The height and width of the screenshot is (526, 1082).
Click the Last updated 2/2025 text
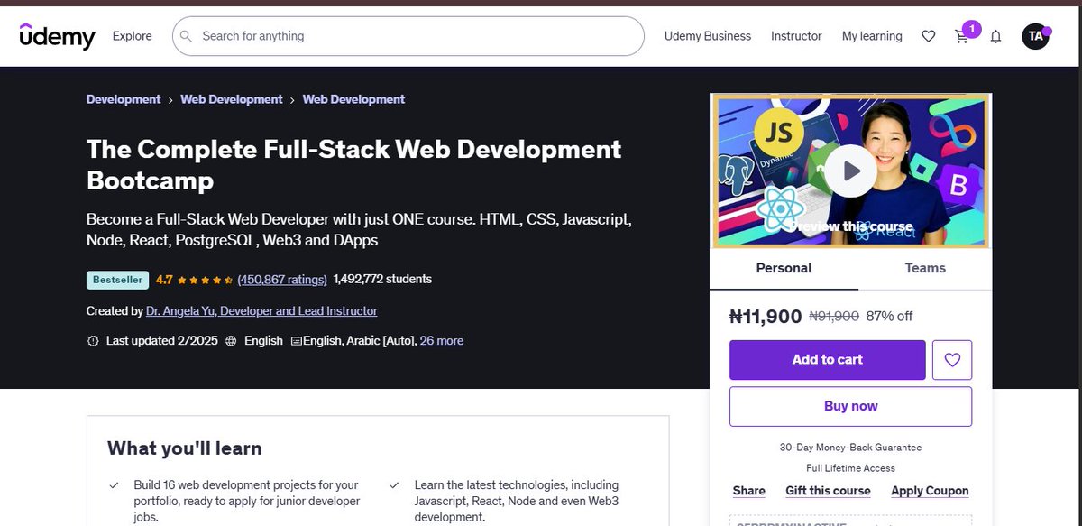tap(162, 341)
